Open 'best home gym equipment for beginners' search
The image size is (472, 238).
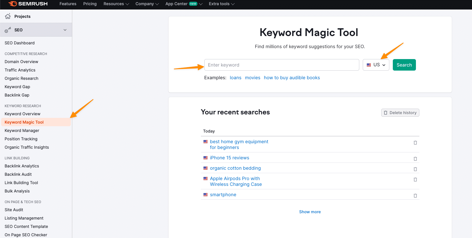tap(239, 145)
